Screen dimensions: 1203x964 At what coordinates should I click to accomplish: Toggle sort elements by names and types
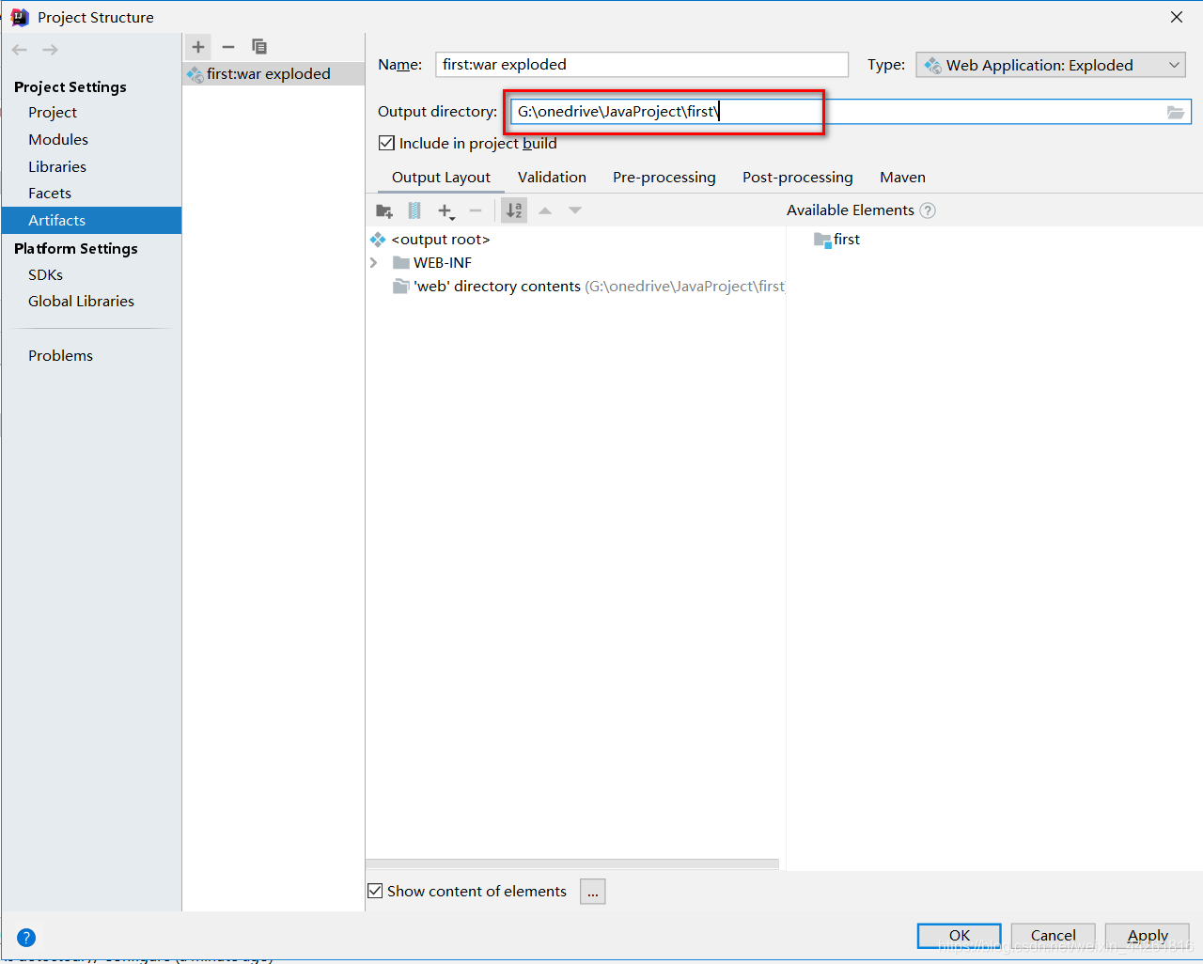pos(514,210)
